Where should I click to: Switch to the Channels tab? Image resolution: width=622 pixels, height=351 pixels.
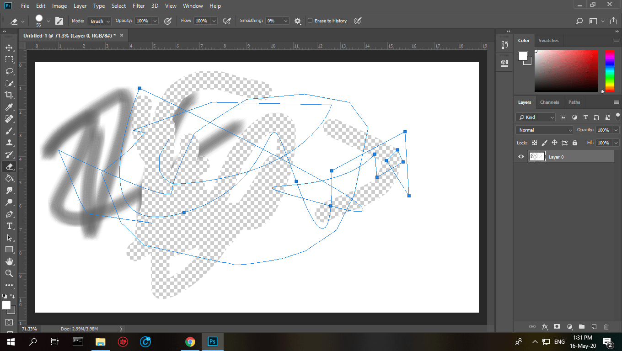coord(549,102)
